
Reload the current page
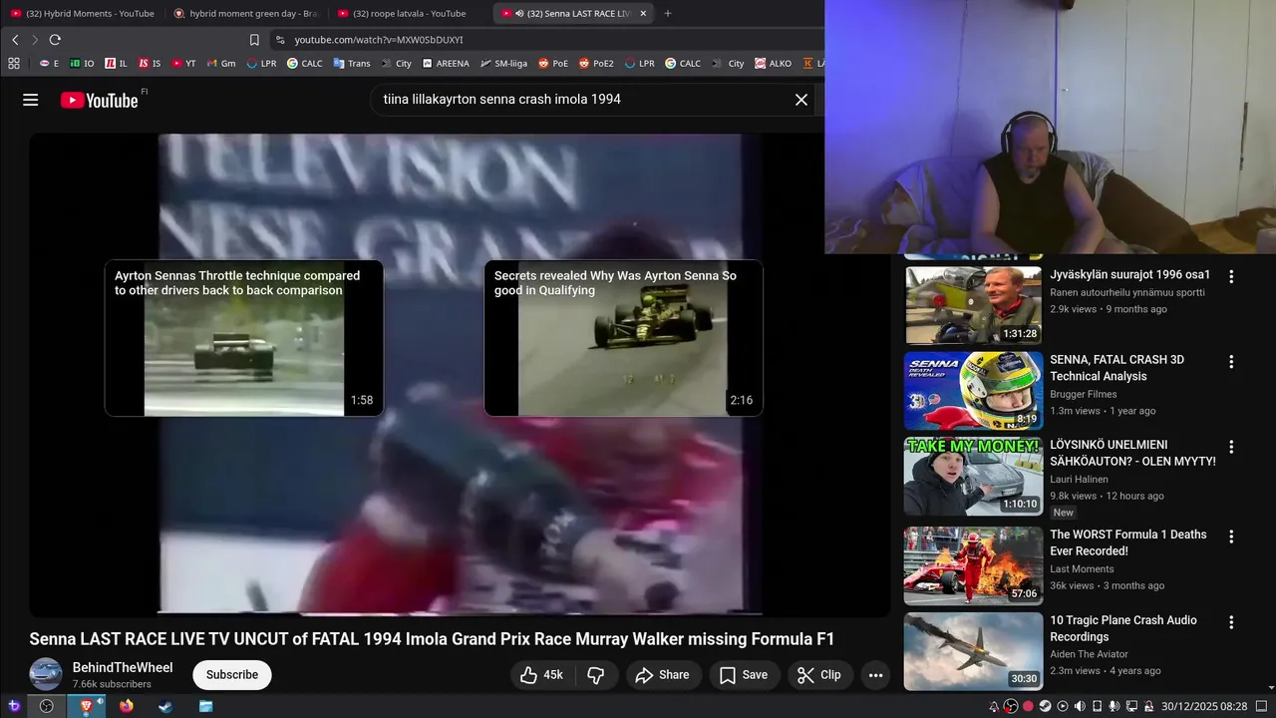55,40
